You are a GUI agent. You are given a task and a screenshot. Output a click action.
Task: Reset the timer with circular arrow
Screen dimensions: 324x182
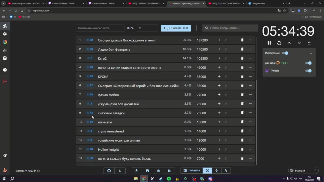pyautogui.click(x=279, y=43)
